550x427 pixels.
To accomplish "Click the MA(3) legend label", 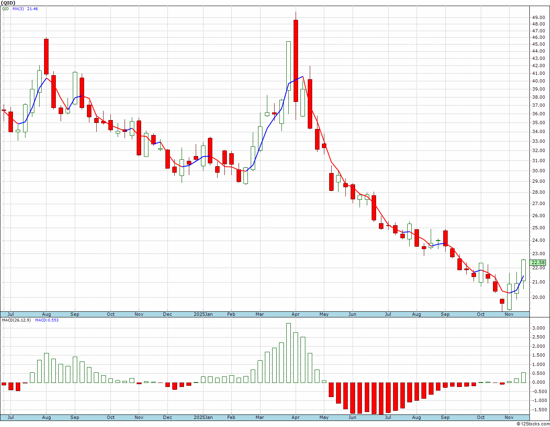I will pos(19,9).
